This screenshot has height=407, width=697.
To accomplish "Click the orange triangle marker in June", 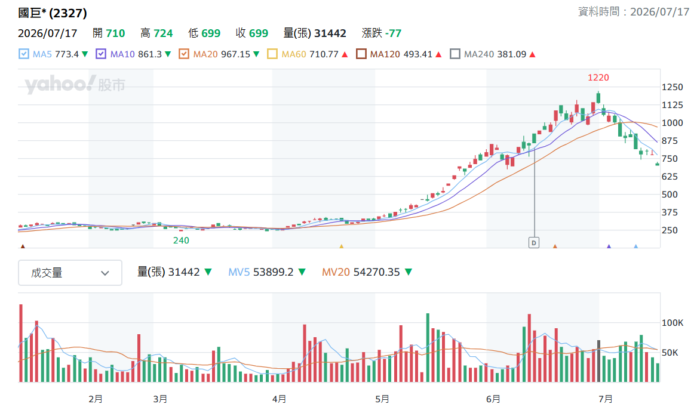I will coord(555,246).
